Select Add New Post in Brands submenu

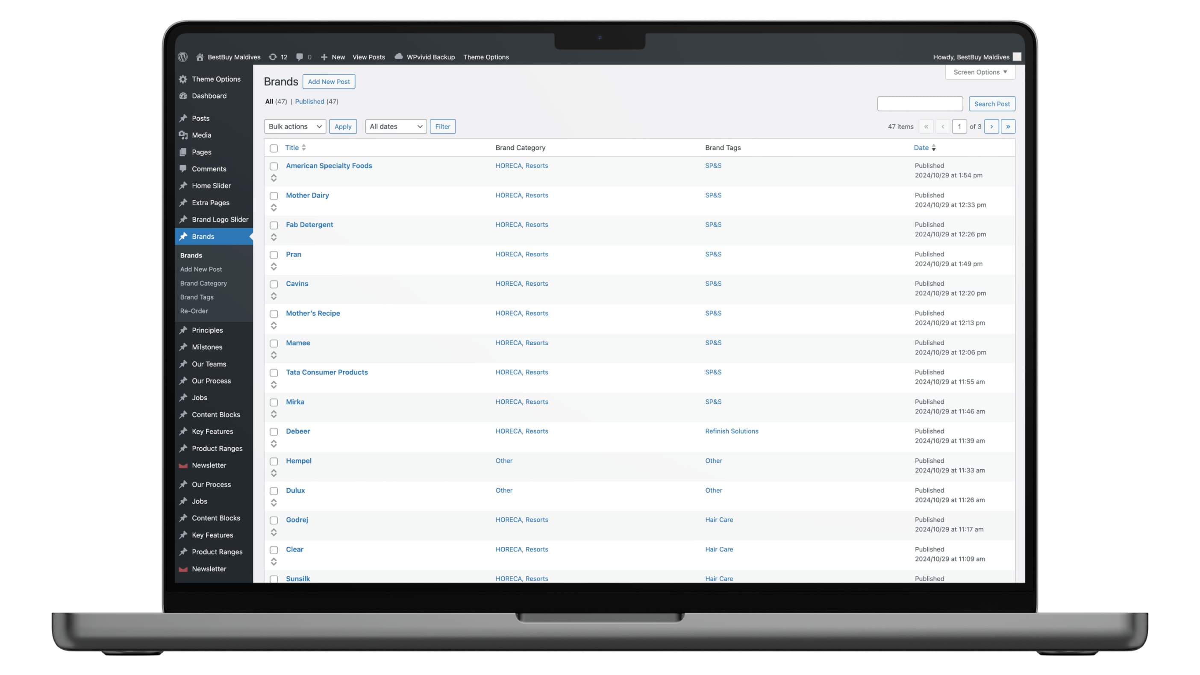tap(201, 269)
